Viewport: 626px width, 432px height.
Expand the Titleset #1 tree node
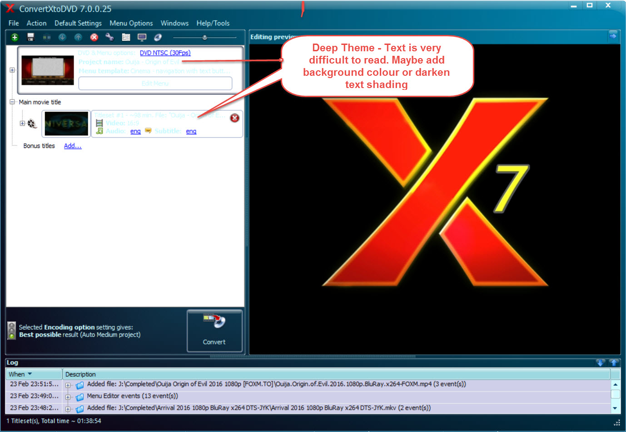[22, 123]
